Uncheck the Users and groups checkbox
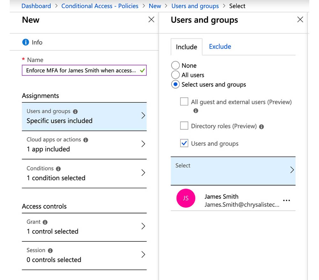319x280 pixels. 184,143
